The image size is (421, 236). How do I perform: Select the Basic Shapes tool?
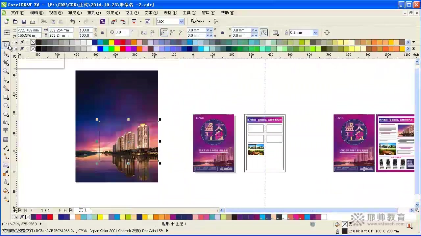tap(6, 122)
